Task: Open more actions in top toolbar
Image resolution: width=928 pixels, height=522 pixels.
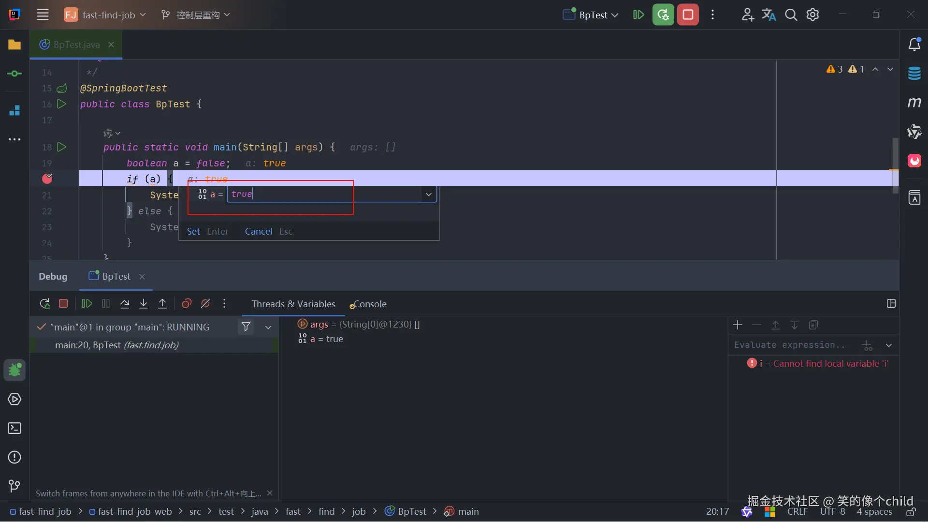Action: (712, 15)
